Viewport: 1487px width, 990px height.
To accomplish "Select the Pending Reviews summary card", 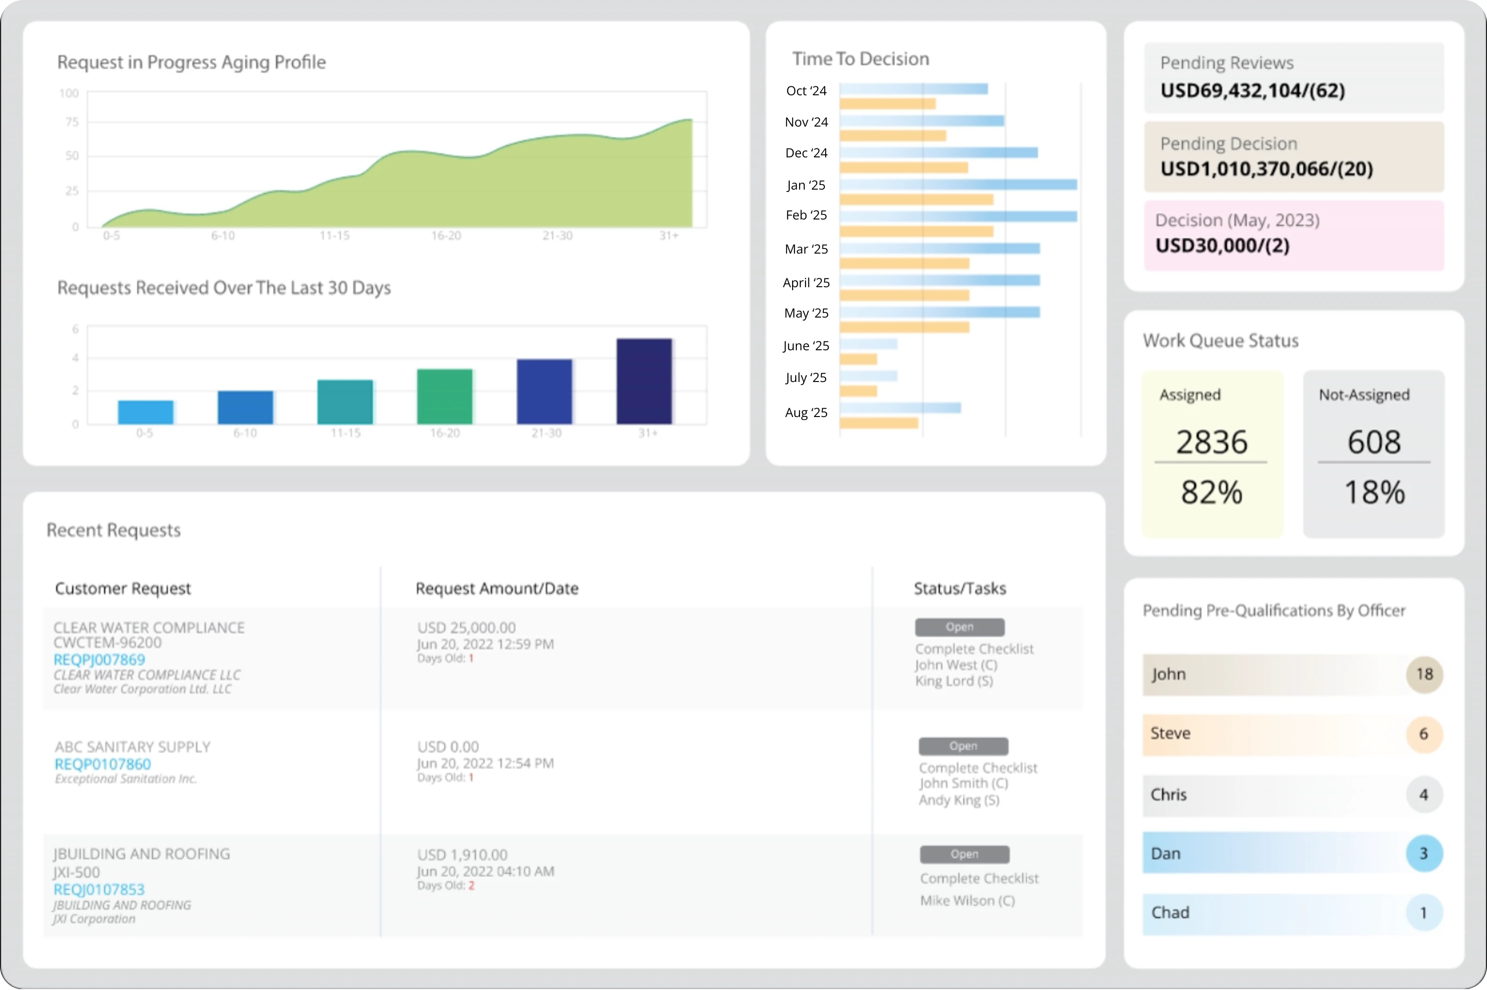I will coord(1293,78).
